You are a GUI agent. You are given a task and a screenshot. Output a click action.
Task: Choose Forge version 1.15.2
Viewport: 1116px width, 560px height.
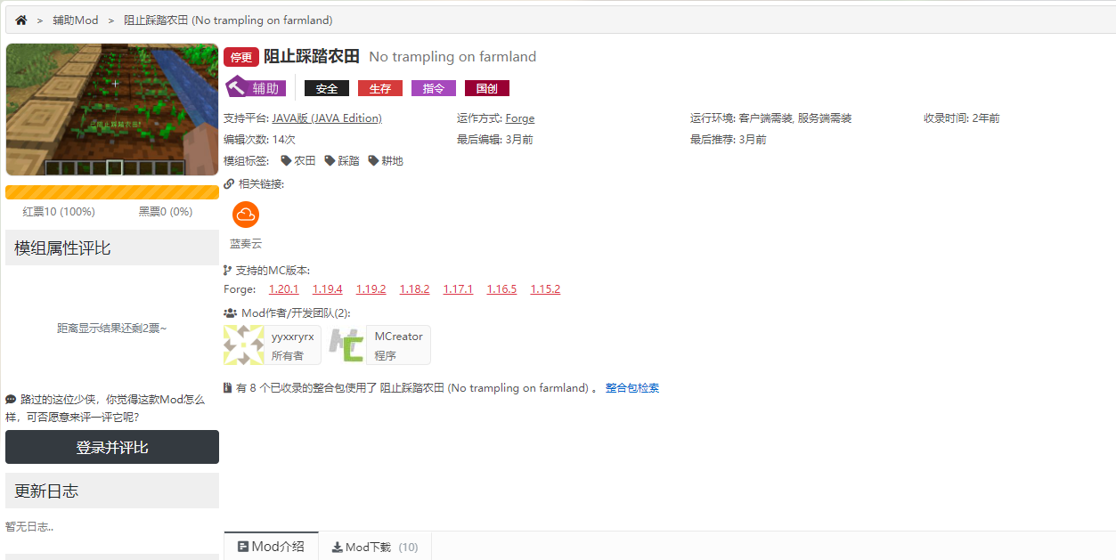tap(546, 289)
